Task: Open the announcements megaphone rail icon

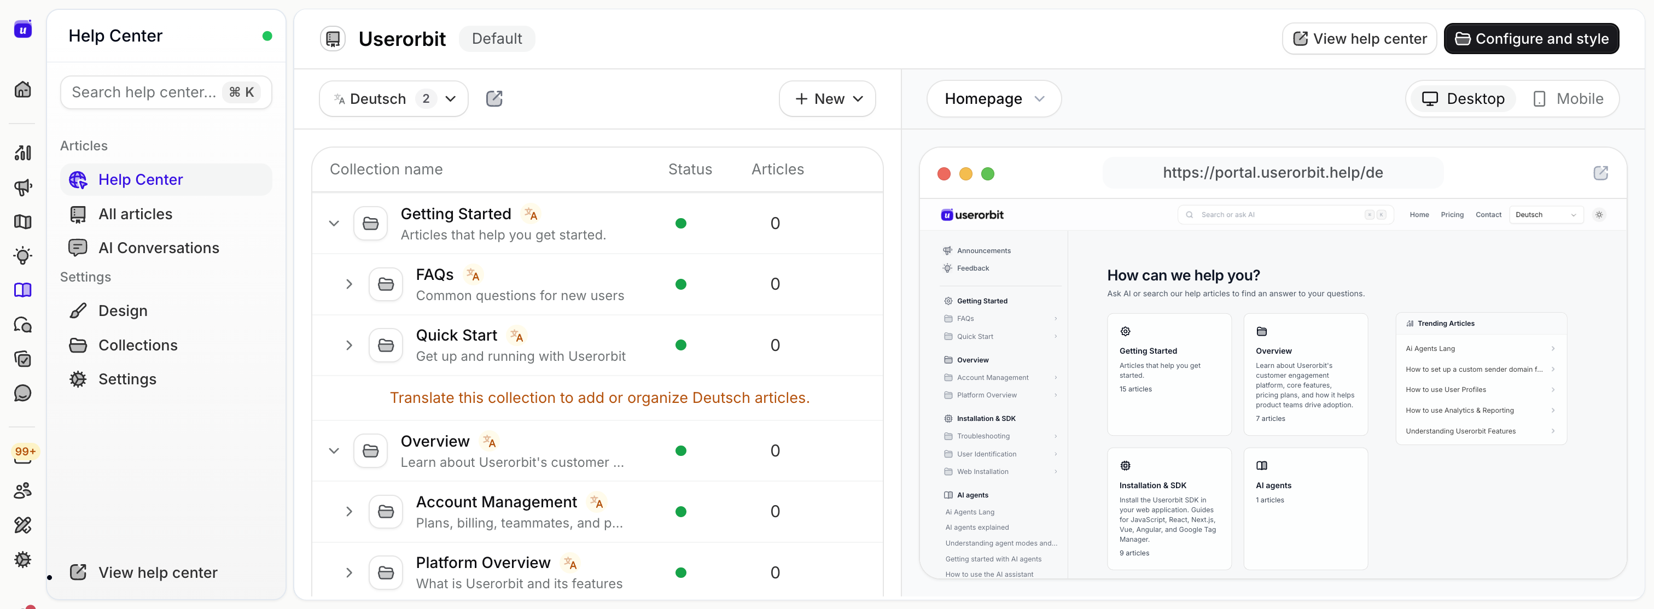Action: coord(23,188)
